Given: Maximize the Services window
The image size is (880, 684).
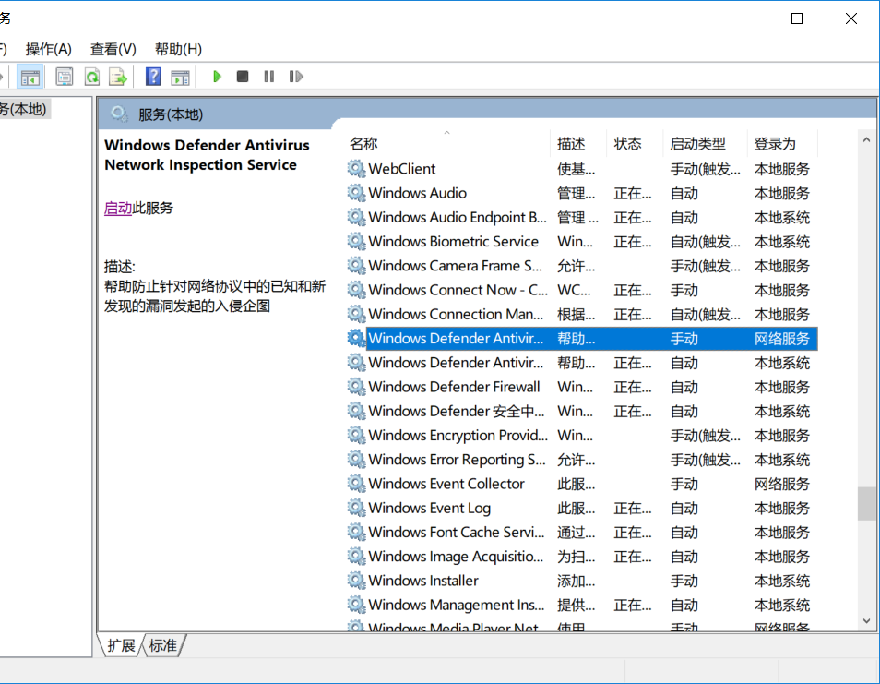Looking at the screenshot, I should pos(797,18).
